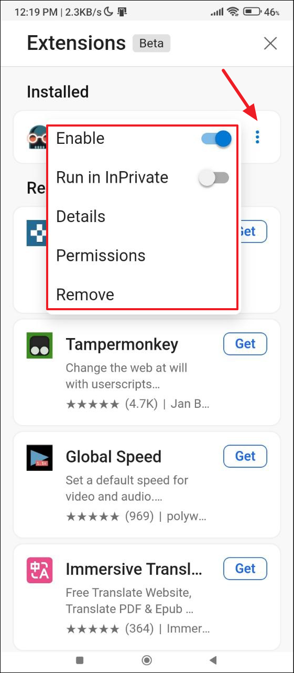Tap the Immersive Translate extension icon

tap(39, 570)
